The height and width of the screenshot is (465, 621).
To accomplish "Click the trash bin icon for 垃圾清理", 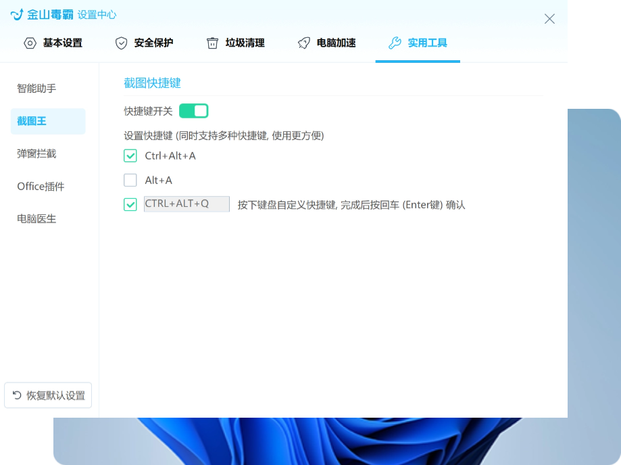I will (x=213, y=43).
